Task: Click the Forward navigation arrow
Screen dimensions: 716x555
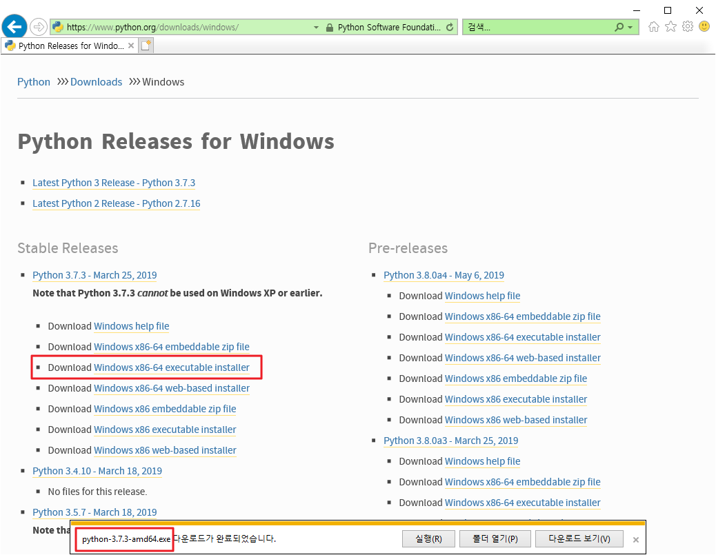Action: pyautogui.click(x=39, y=27)
